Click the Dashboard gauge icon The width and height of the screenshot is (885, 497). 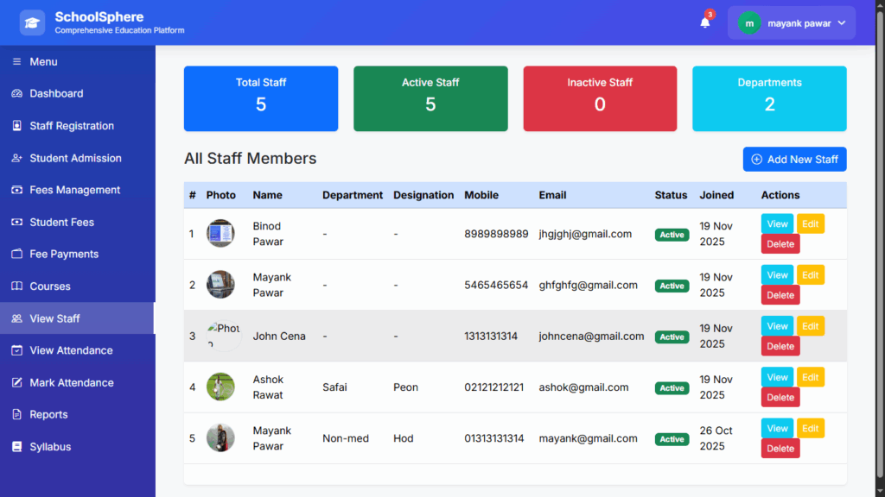point(16,94)
